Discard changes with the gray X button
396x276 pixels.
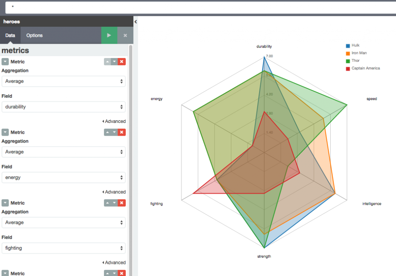point(125,35)
